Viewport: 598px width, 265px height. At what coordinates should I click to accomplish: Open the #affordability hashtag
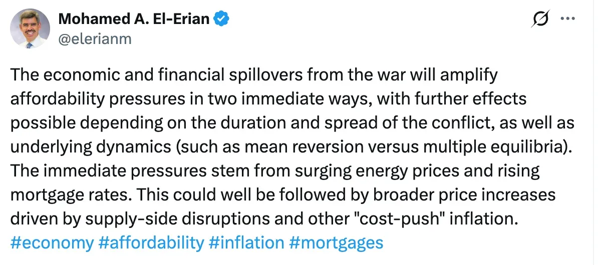151,243
